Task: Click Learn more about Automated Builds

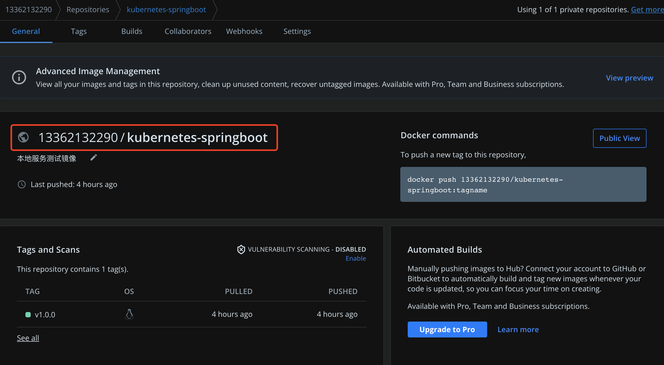Action: pos(518,330)
